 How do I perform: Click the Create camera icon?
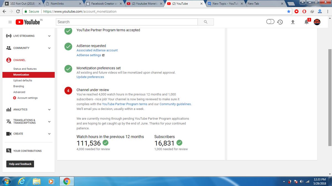tap(9, 134)
